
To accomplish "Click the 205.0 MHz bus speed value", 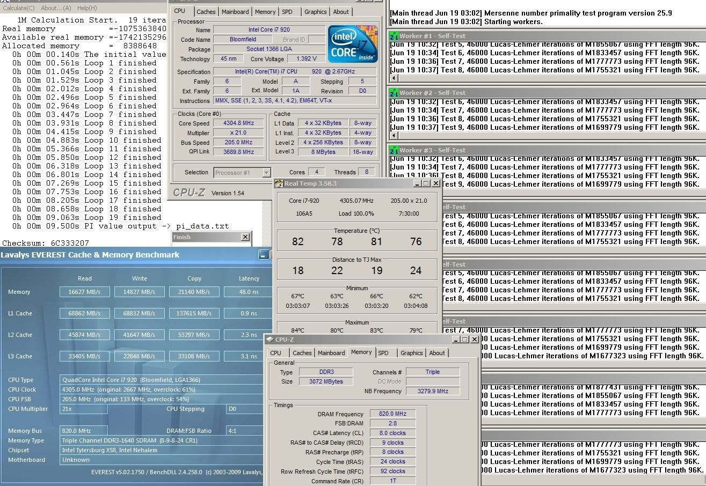I will coord(238,143).
